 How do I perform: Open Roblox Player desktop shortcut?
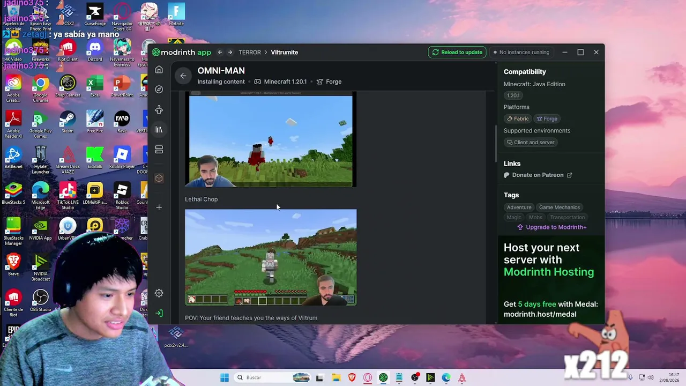pos(122,158)
